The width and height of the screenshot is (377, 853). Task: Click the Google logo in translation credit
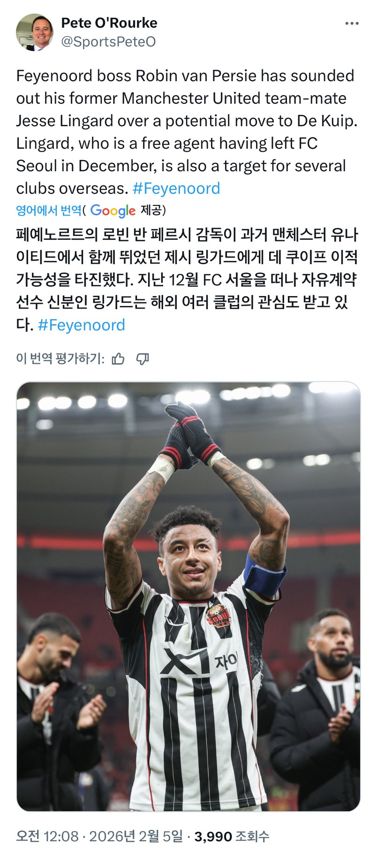pyautogui.click(x=113, y=211)
